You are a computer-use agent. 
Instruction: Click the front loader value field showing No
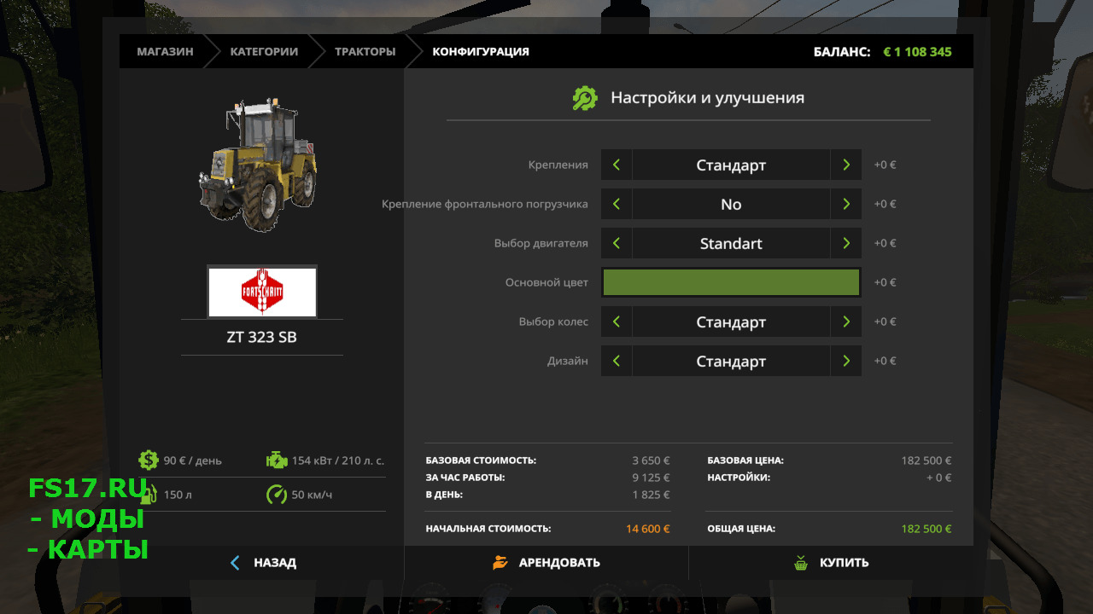[731, 204]
